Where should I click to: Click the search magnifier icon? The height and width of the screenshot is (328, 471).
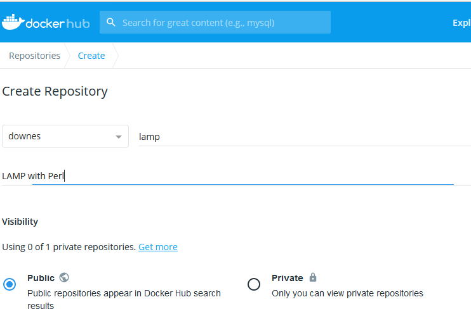click(111, 22)
